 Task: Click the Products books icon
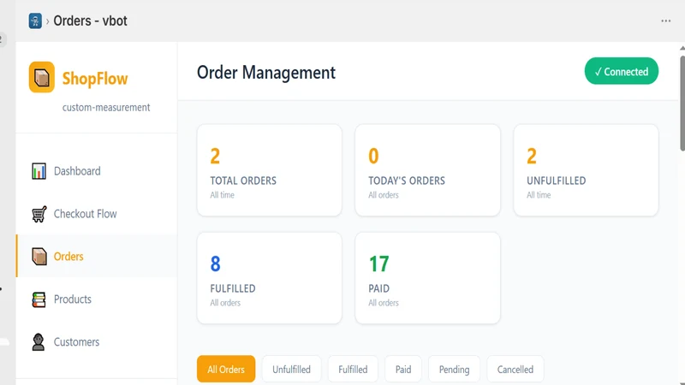pyautogui.click(x=39, y=299)
